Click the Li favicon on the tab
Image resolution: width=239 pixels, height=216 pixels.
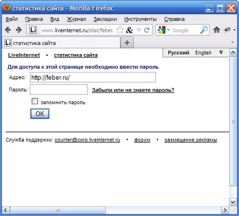tap(8, 43)
